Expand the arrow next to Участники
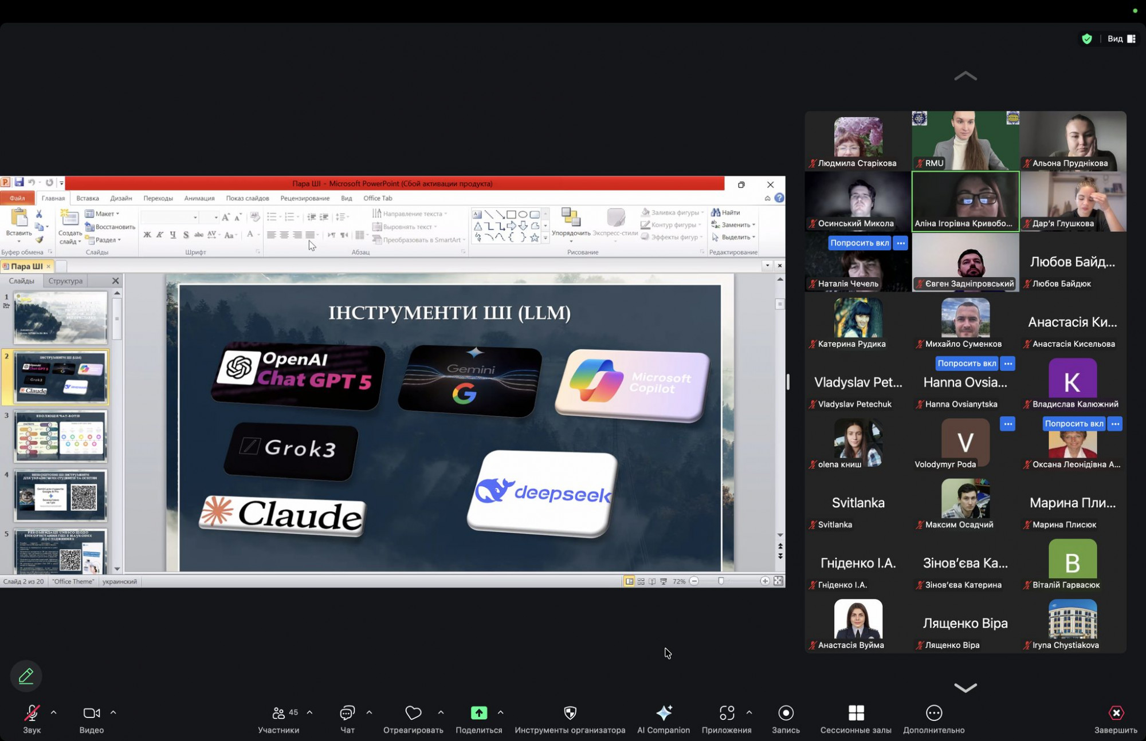This screenshot has width=1146, height=741. pyautogui.click(x=310, y=712)
